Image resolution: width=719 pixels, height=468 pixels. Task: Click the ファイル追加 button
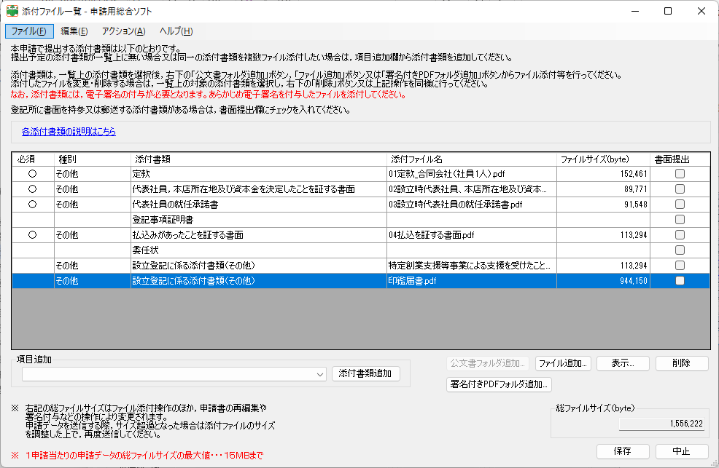click(562, 363)
